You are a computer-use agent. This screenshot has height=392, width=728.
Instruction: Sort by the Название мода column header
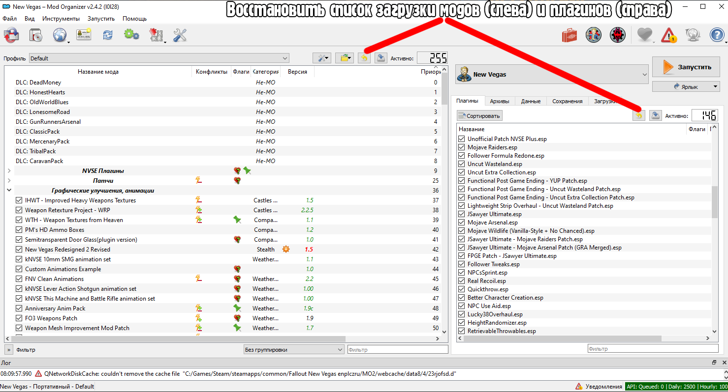[x=98, y=72]
